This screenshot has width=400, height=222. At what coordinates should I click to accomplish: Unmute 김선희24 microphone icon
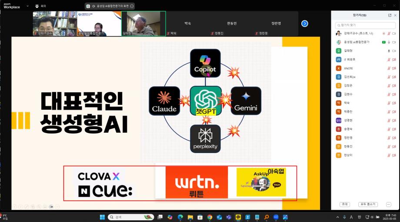(x=389, y=77)
